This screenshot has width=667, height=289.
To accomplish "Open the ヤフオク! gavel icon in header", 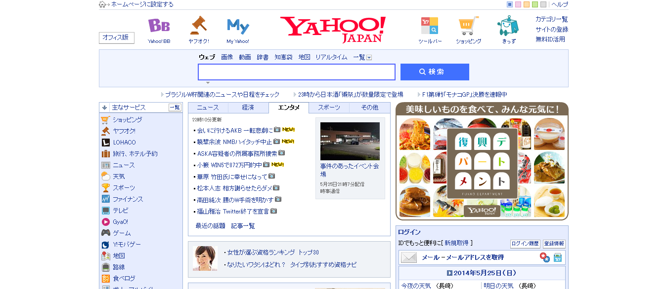I will pyautogui.click(x=198, y=26).
